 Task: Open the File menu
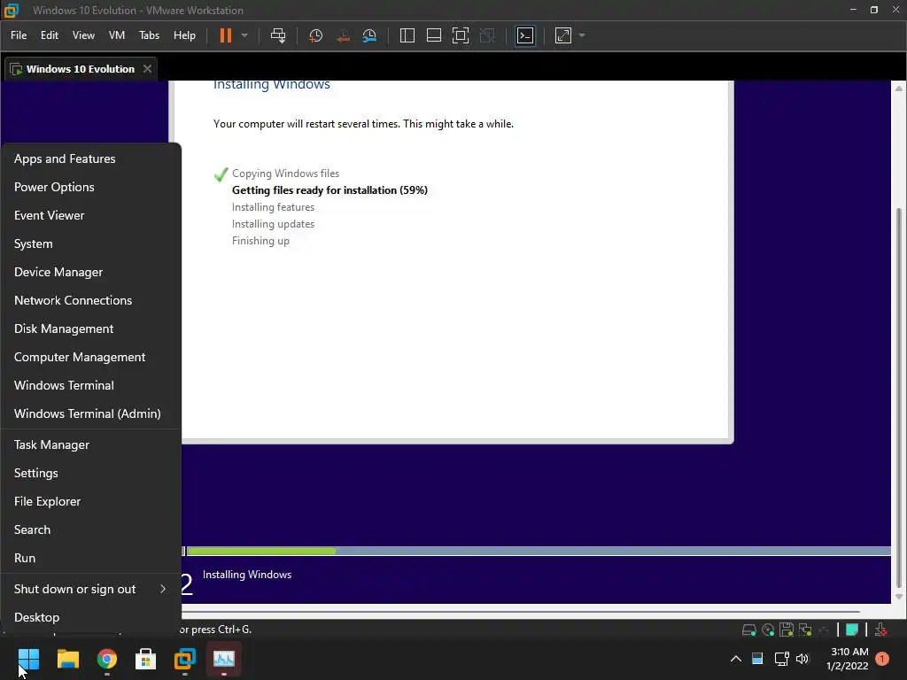tap(19, 35)
